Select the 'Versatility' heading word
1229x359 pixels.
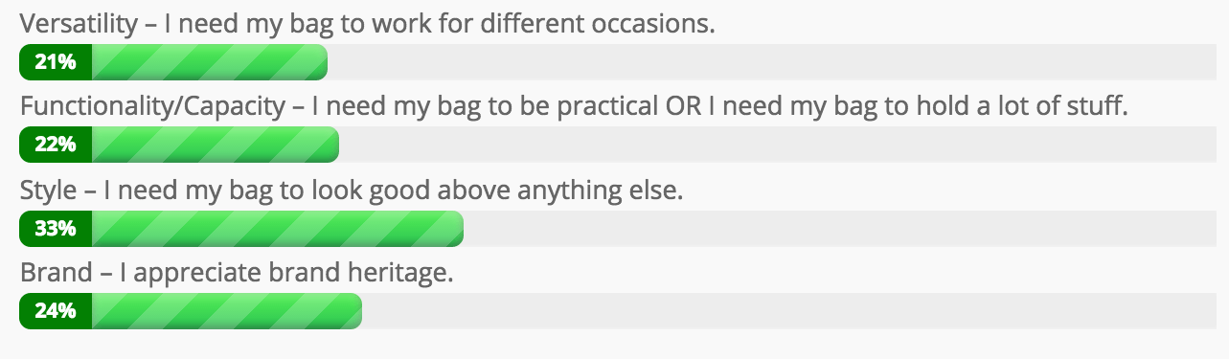pos(80,24)
